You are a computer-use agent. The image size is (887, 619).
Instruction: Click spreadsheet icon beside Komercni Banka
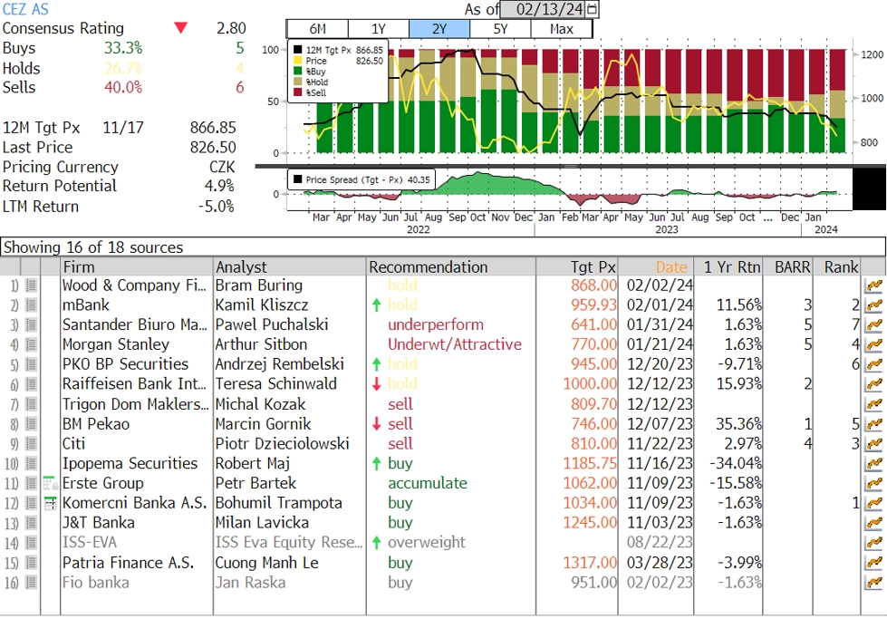51,503
